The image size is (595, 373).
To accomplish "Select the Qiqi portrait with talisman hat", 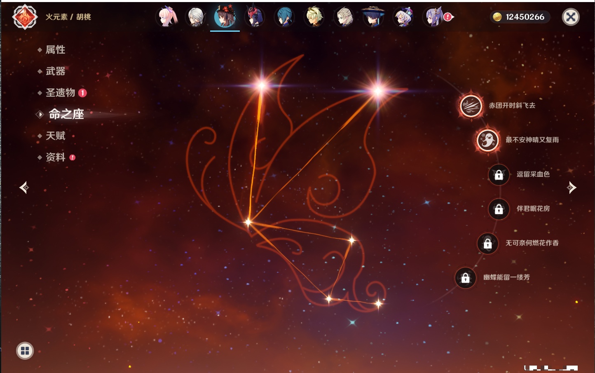I will tap(403, 17).
